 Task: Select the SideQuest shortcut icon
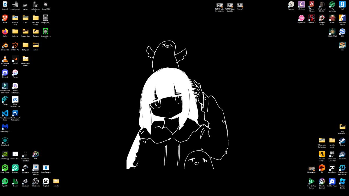click(25, 181)
